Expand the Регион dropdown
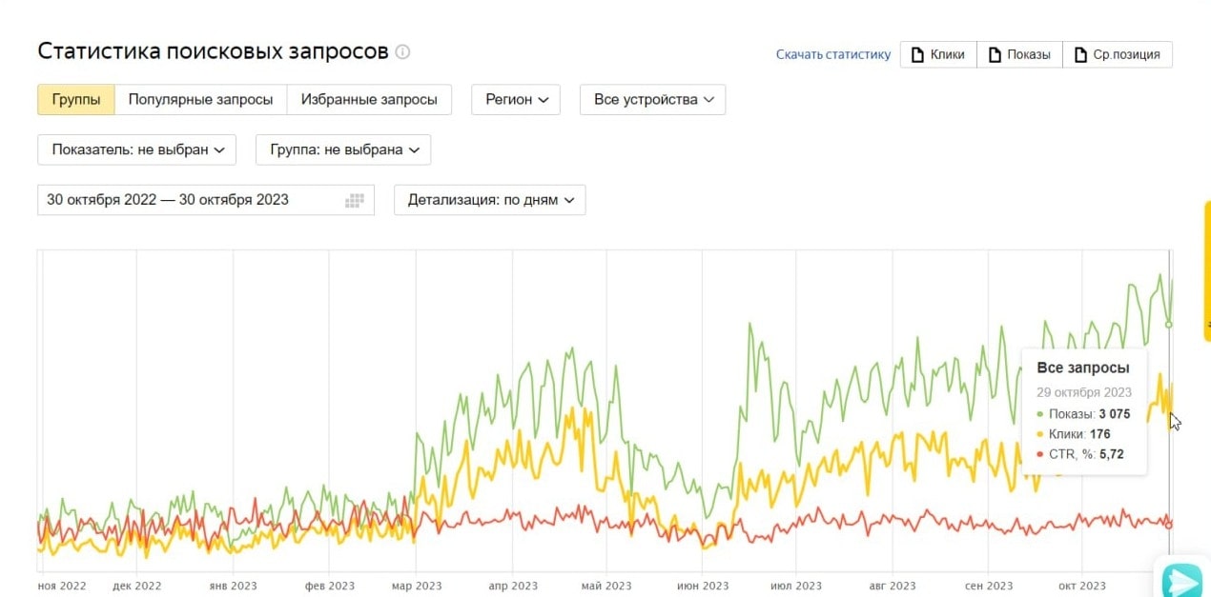1211x597 pixels. pyautogui.click(x=516, y=100)
